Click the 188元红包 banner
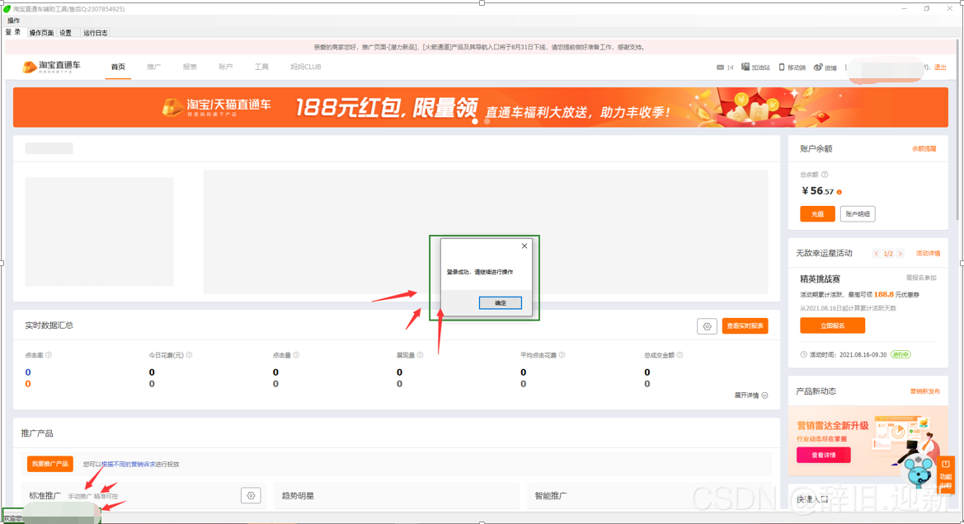 pyautogui.click(x=480, y=107)
